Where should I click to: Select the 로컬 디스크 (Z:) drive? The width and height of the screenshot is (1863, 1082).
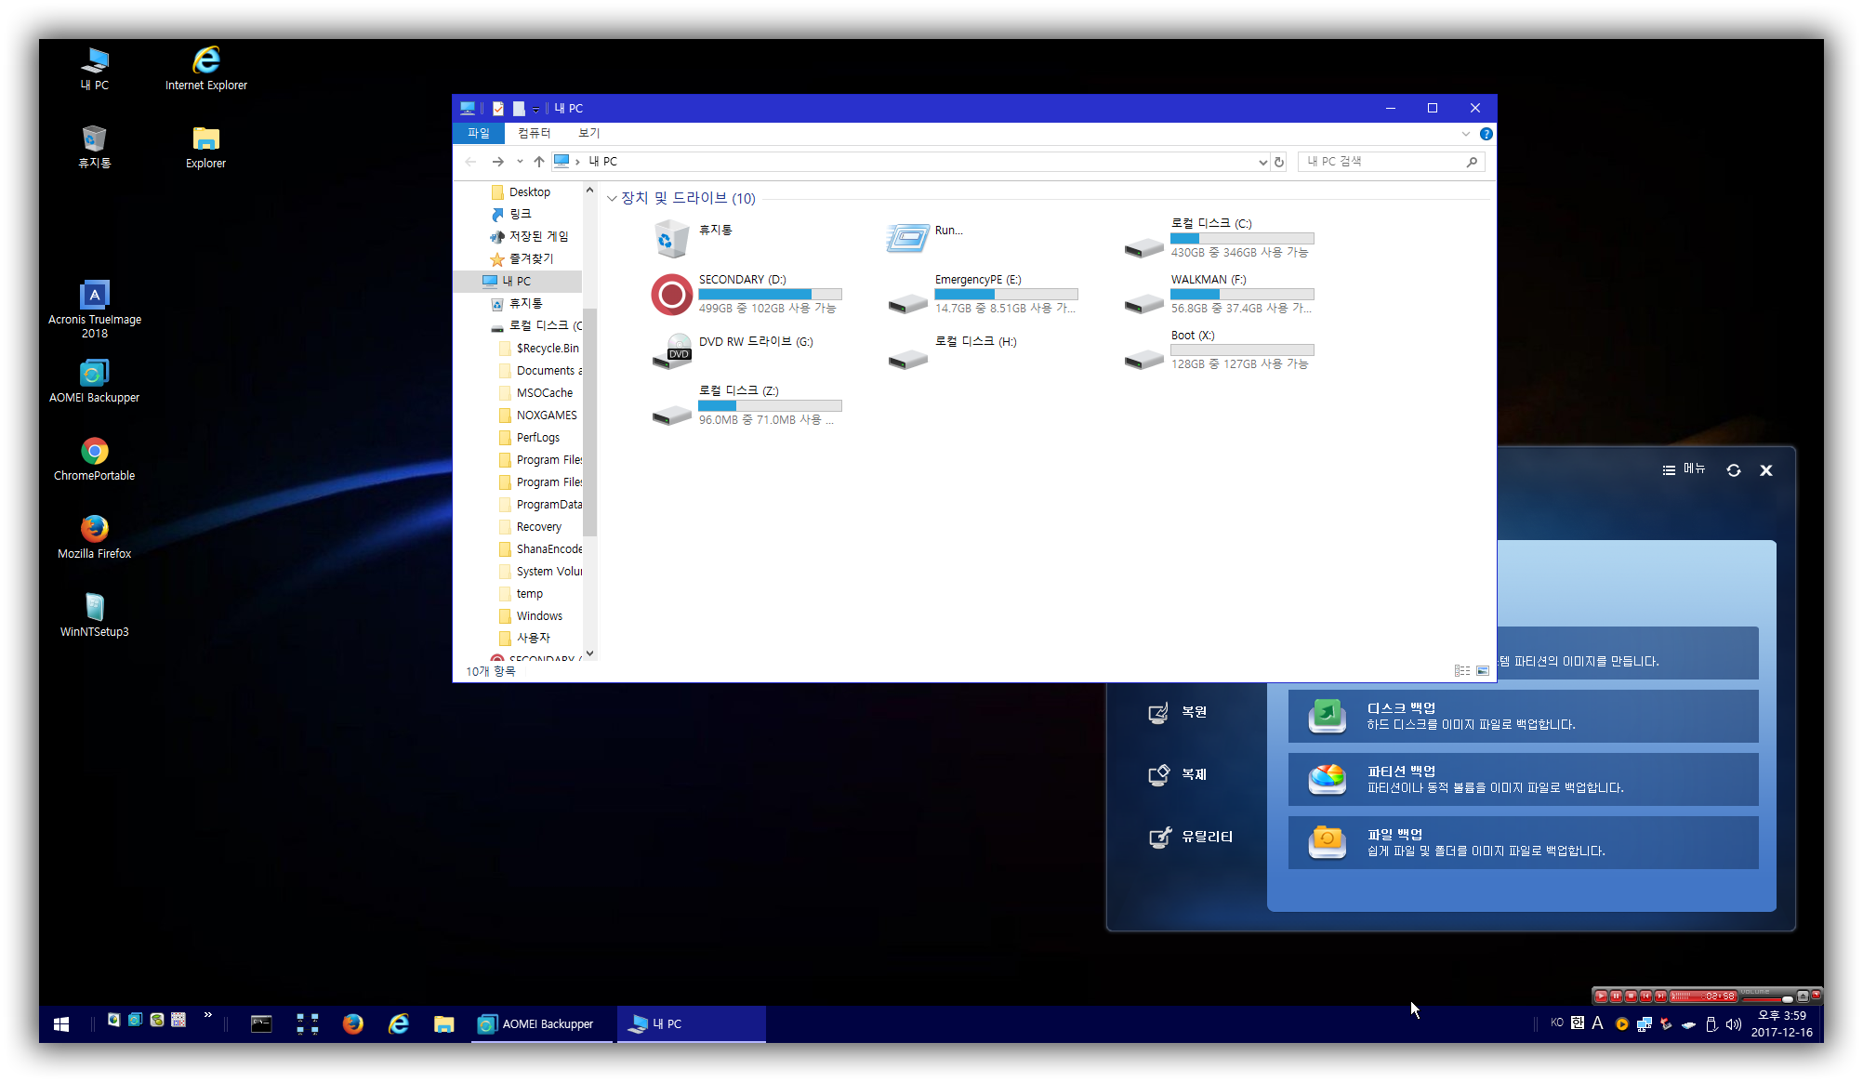pyautogui.click(x=747, y=405)
